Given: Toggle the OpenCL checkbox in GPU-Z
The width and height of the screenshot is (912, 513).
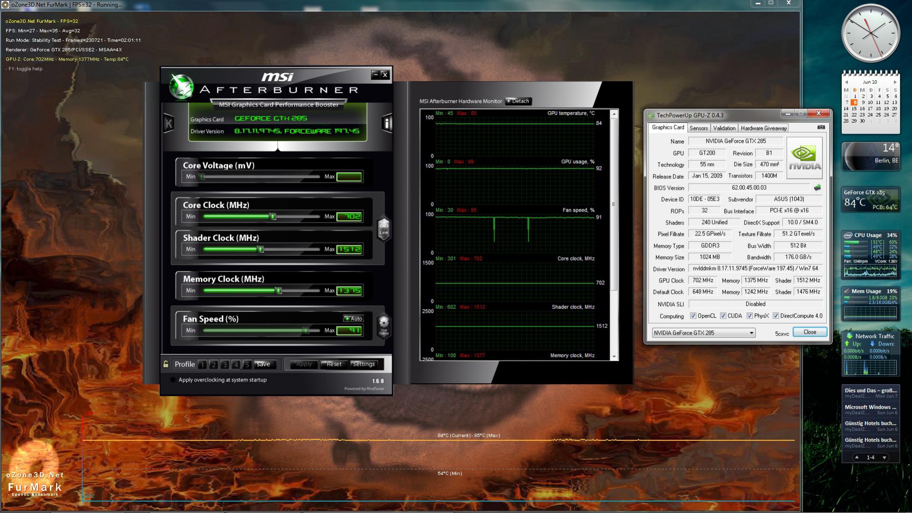Looking at the screenshot, I should pos(693,316).
